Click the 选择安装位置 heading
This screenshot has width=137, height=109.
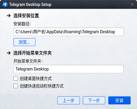click(26, 16)
